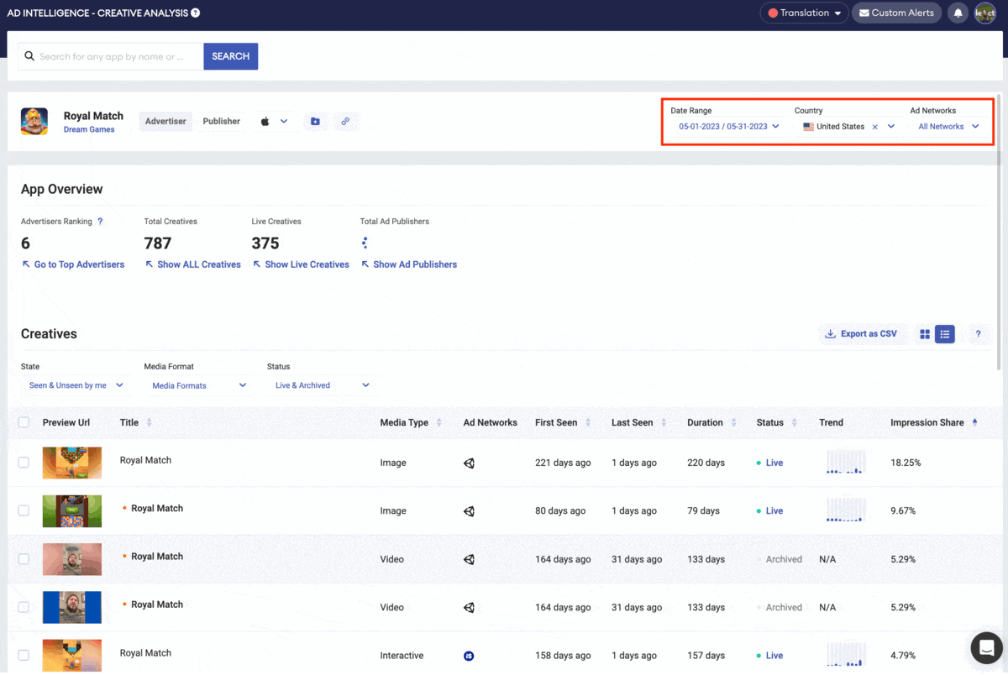This screenshot has height=675, width=1008.
Task: Open preview thumbnail of 9.67% creative
Action: click(x=72, y=510)
